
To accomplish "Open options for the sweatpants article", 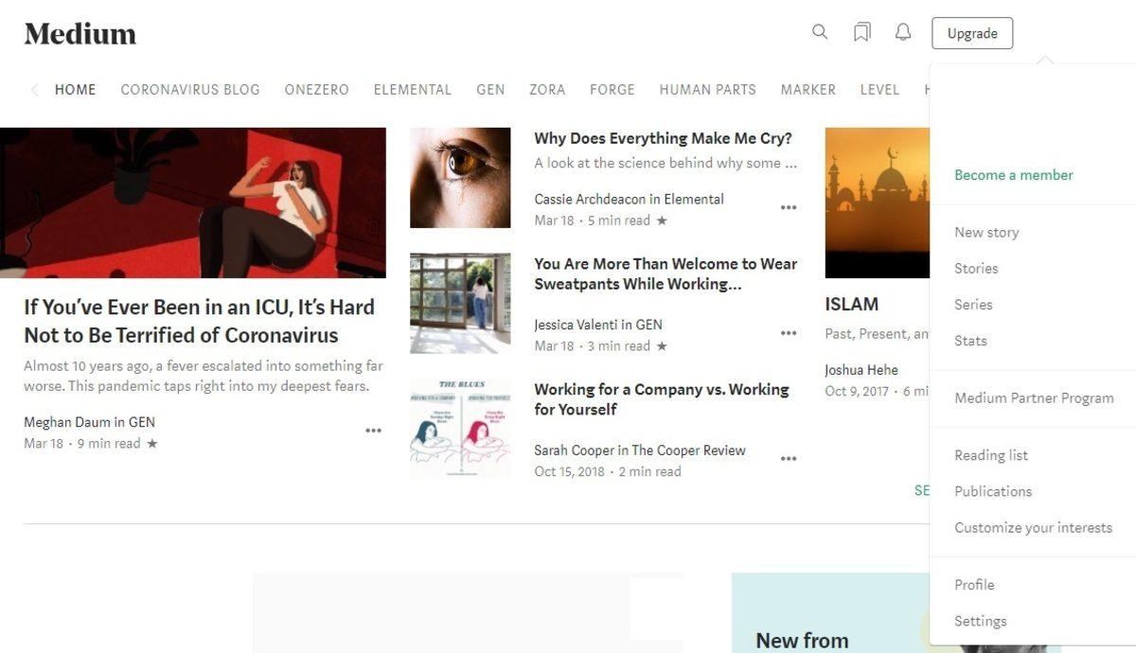I will 789,332.
